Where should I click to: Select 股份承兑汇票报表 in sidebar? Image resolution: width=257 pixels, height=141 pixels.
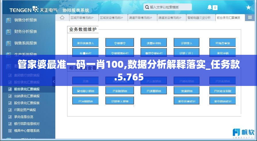pyautogui.click(x=27, y=103)
